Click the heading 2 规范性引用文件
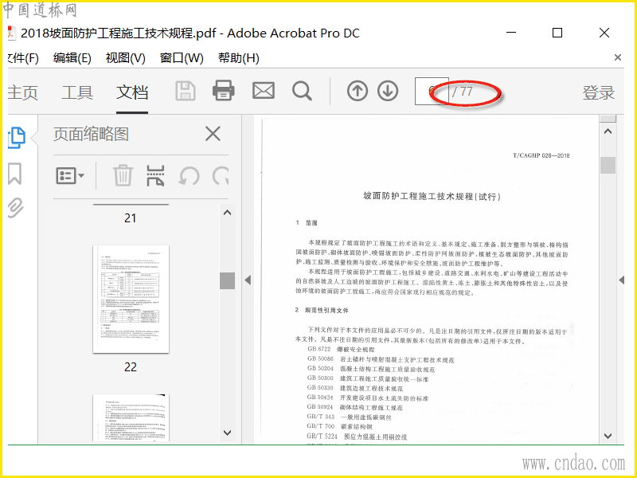 (322, 310)
